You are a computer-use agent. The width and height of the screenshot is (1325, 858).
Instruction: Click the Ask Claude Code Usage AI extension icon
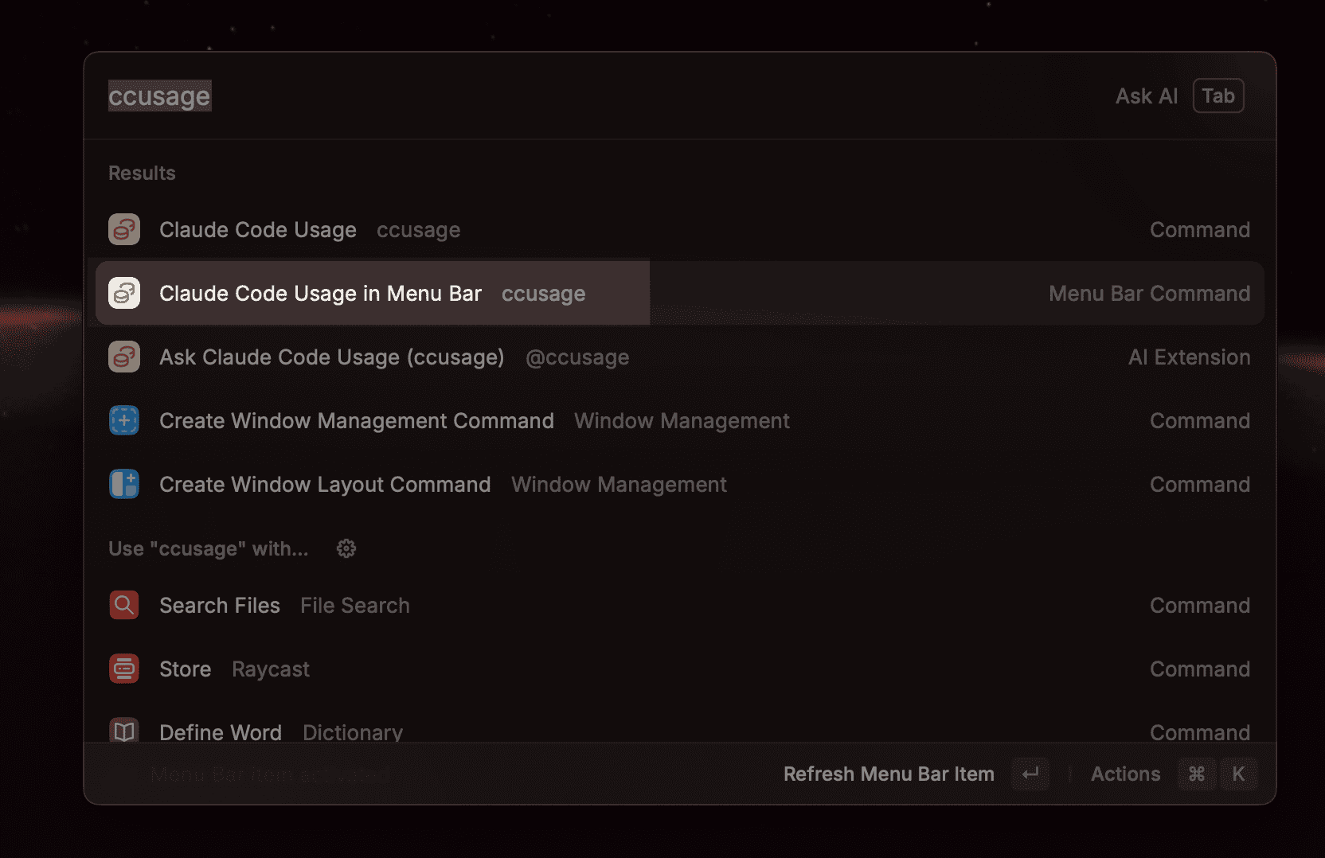(x=123, y=357)
